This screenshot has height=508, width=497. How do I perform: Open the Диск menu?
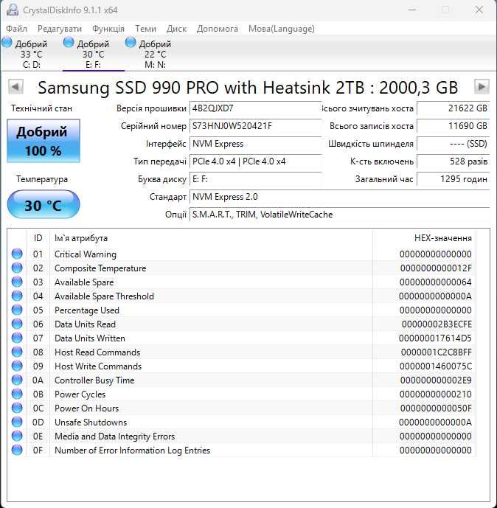[176, 29]
